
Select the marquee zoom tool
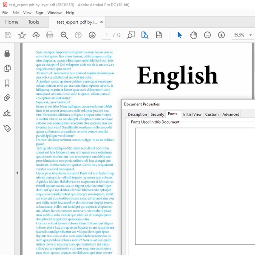pos(131,35)
